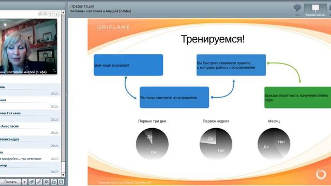Viewport: 331px width, 186px height.
Task: Click the box 'Вы чаще отвечаете на возражения'
Action: [x=174, y=98]
